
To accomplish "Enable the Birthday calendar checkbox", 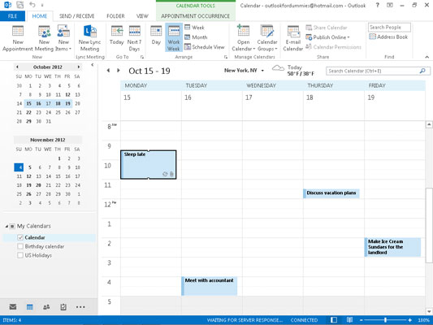I will point(19,246).
